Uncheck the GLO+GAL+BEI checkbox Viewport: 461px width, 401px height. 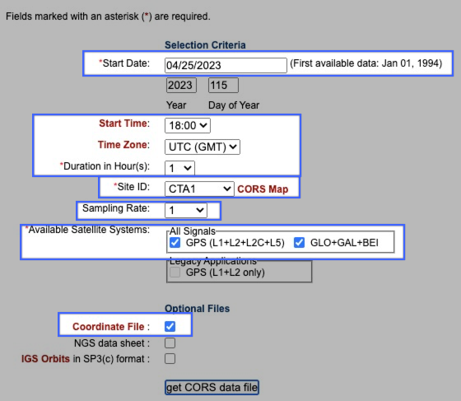(299, 243)
